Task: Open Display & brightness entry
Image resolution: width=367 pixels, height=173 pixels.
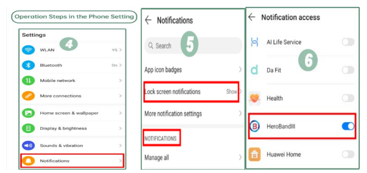Action: click(x=72, y=128)
